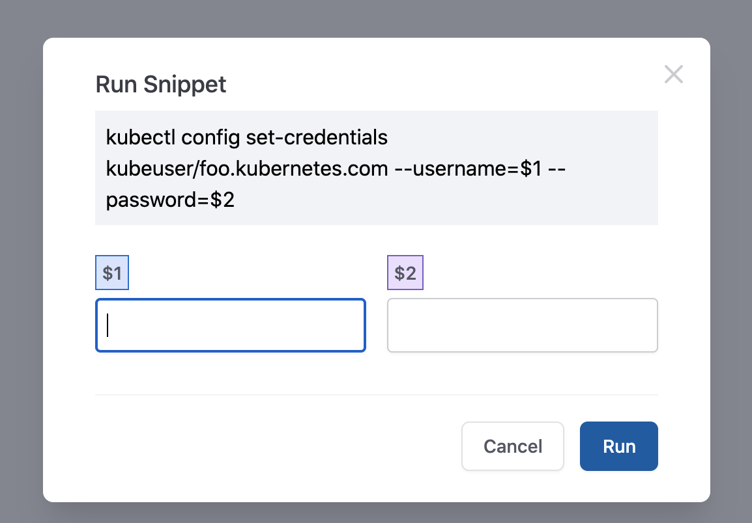Click the word Snippet in the heading
Viewport: 752px width, 523px height.
click(x=184, y=85)
